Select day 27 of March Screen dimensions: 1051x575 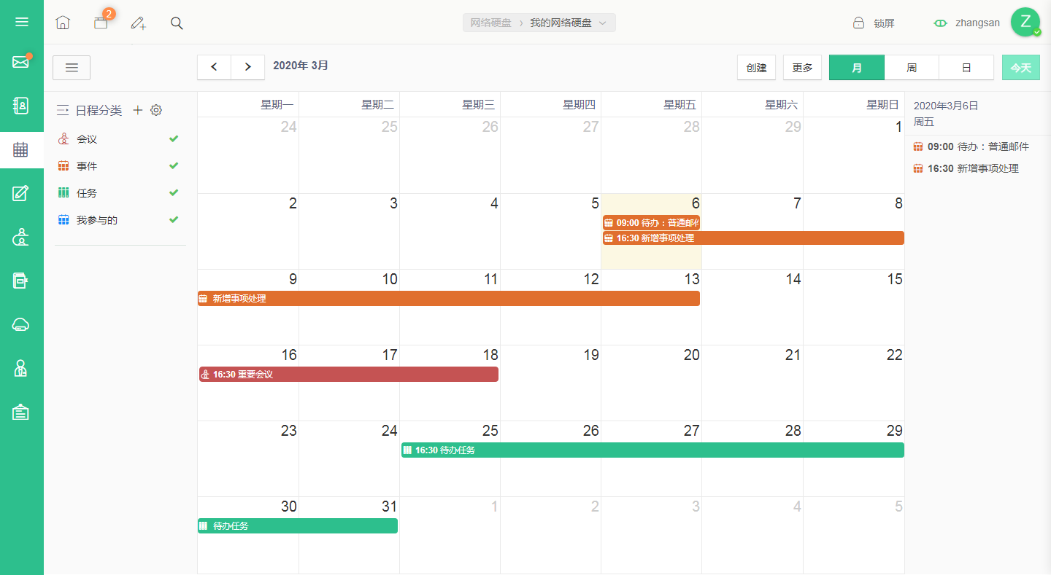click(692, 431)
